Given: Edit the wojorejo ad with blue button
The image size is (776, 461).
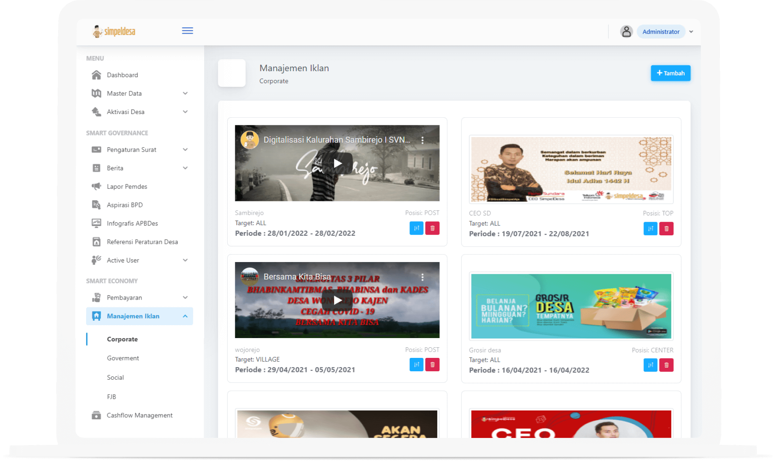Looking at the screenshot, I should (416, 365).
